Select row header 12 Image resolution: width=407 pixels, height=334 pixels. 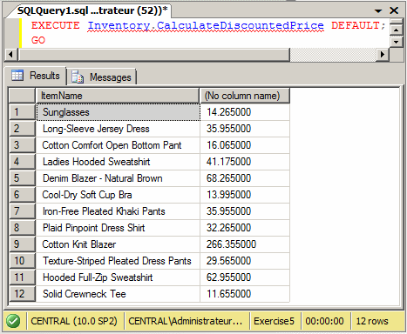(x=22, y=294)
